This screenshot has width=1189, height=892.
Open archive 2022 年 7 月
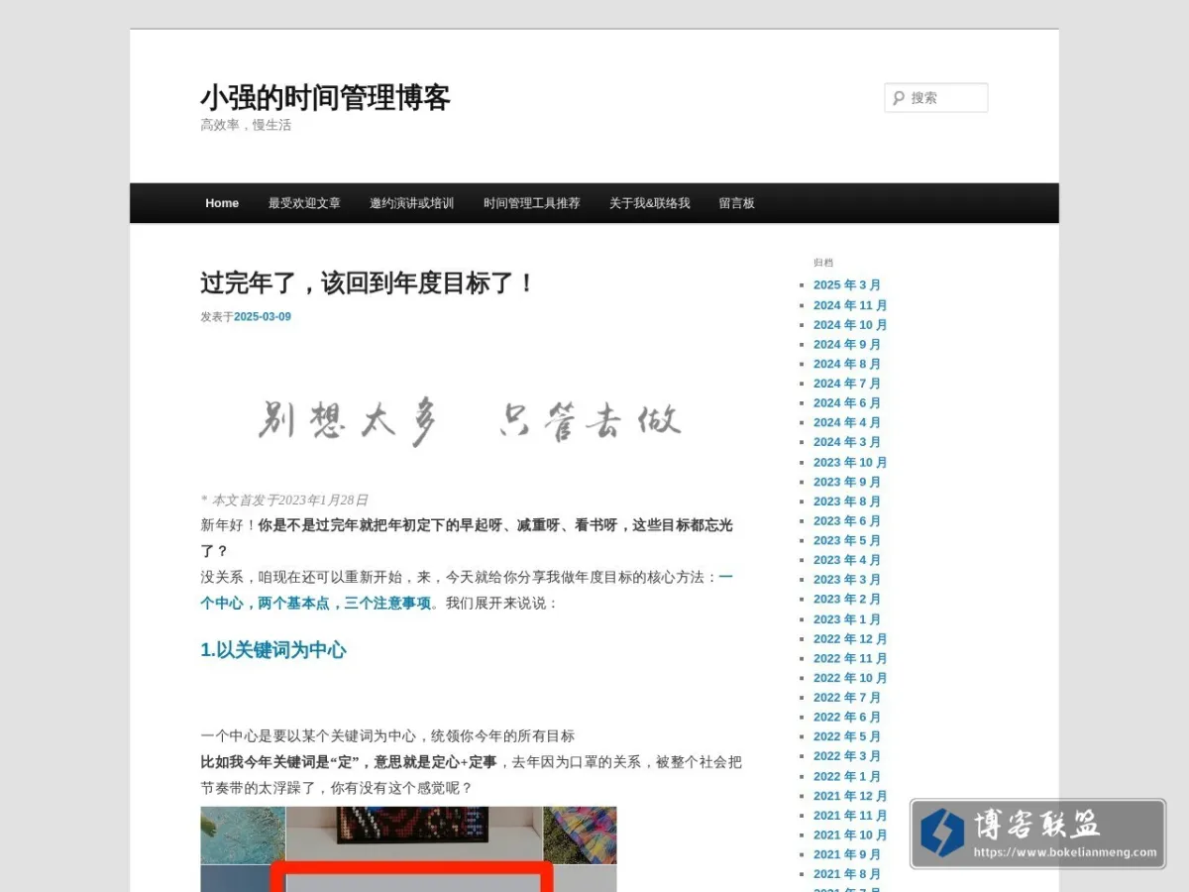tap(847, 698)
